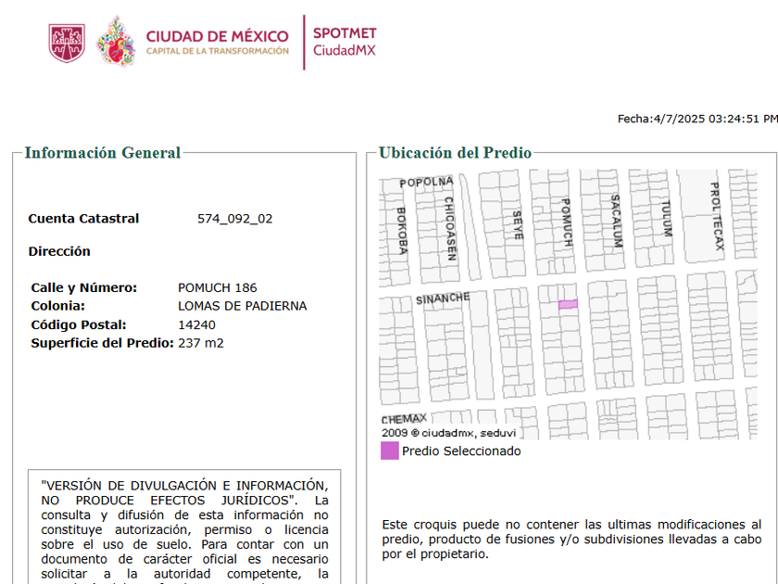The height and width of the screenshot is (584, 778).
Task: Select the highlighted pink parcel on map
Action: click(x=568, y=304)
